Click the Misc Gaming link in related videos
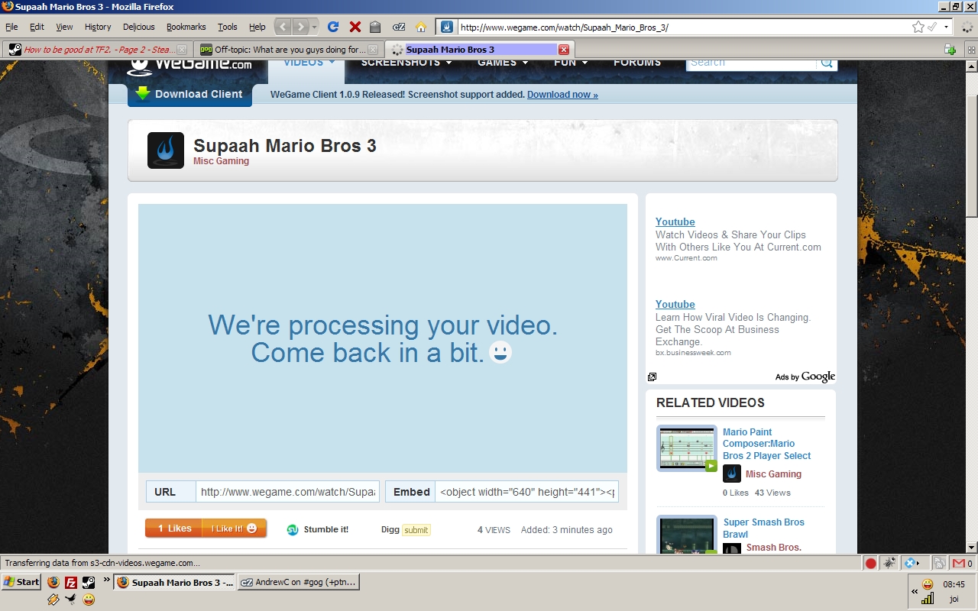The height and width of the screenshot is (611, 978). point(773,474)
